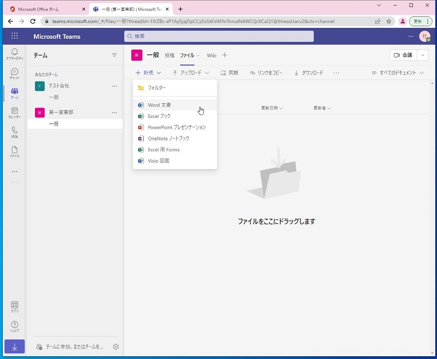Click the browser address bar URL
Image resolution: width=437 pixels, height=359 pixels.
(193, 21)
